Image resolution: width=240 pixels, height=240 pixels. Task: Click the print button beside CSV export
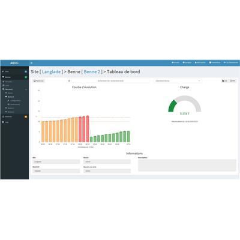point(233,81)
